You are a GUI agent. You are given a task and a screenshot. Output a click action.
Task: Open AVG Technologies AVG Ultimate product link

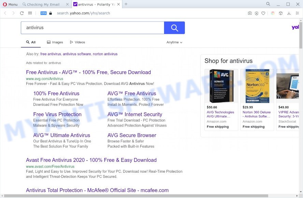(x=220, y=114)
